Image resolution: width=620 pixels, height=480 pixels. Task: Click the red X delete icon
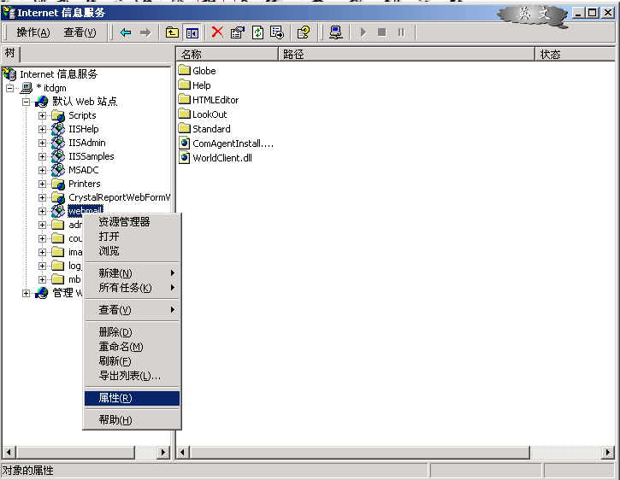217,32
